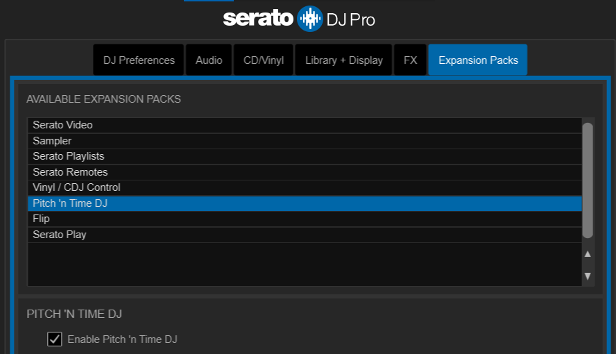This screenshot has height=354, width=616.
Task: Click the list scroll up arrow
Action: tap(588, 254)
